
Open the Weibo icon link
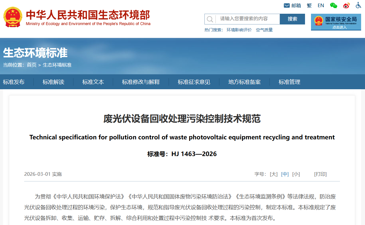346,5
